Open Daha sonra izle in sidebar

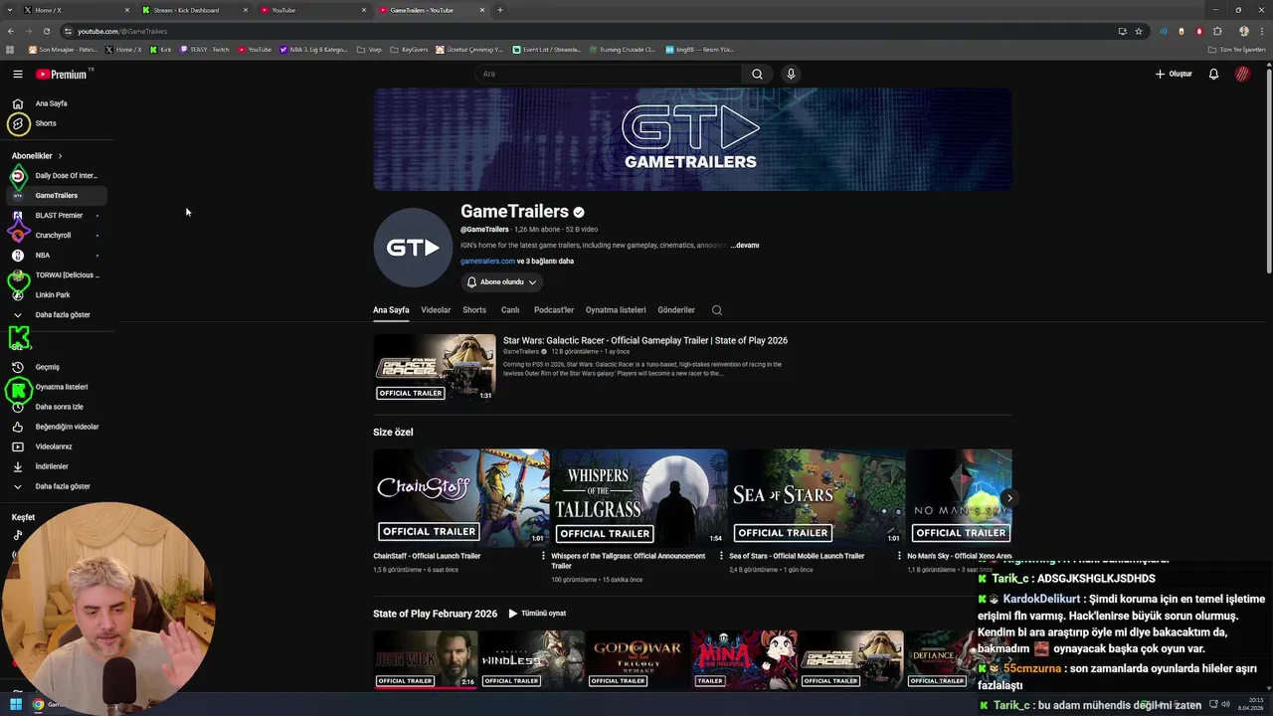tap(59, 407)
